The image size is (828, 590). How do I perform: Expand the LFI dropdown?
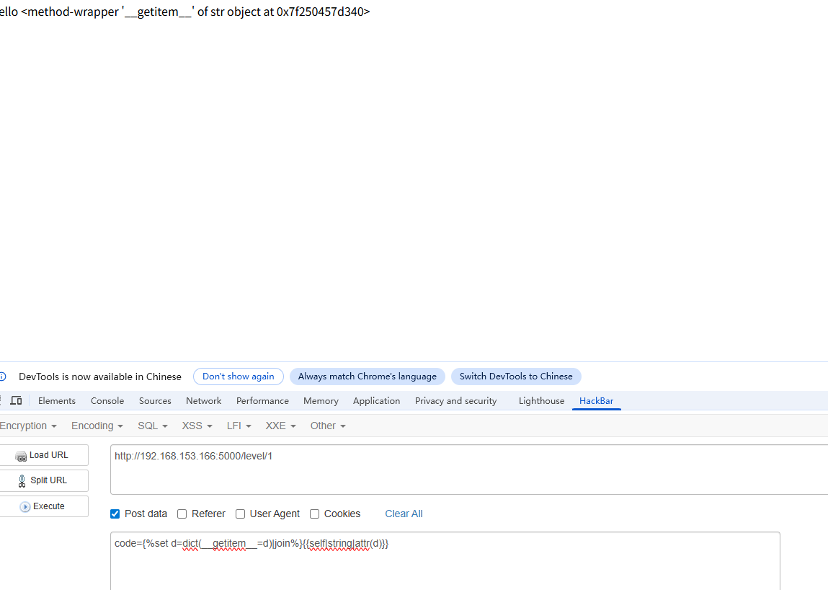tap(239, 426)
